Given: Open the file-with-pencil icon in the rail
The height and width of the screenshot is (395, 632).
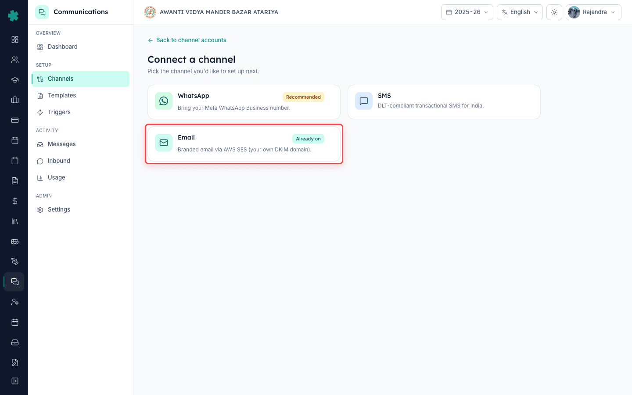Looking at the screenshot, I should point(15,363).
